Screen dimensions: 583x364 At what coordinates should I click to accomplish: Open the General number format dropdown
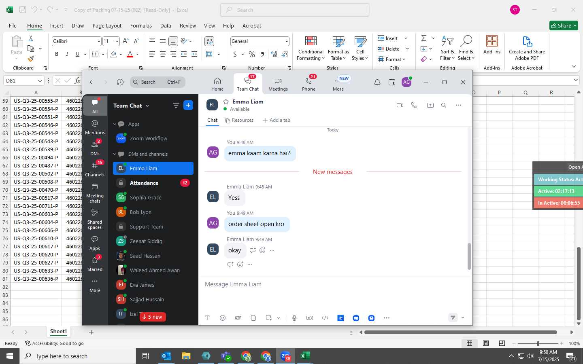[286, 41]
